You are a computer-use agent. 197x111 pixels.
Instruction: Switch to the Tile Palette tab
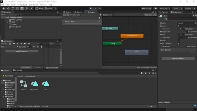(x=163, y=12)
